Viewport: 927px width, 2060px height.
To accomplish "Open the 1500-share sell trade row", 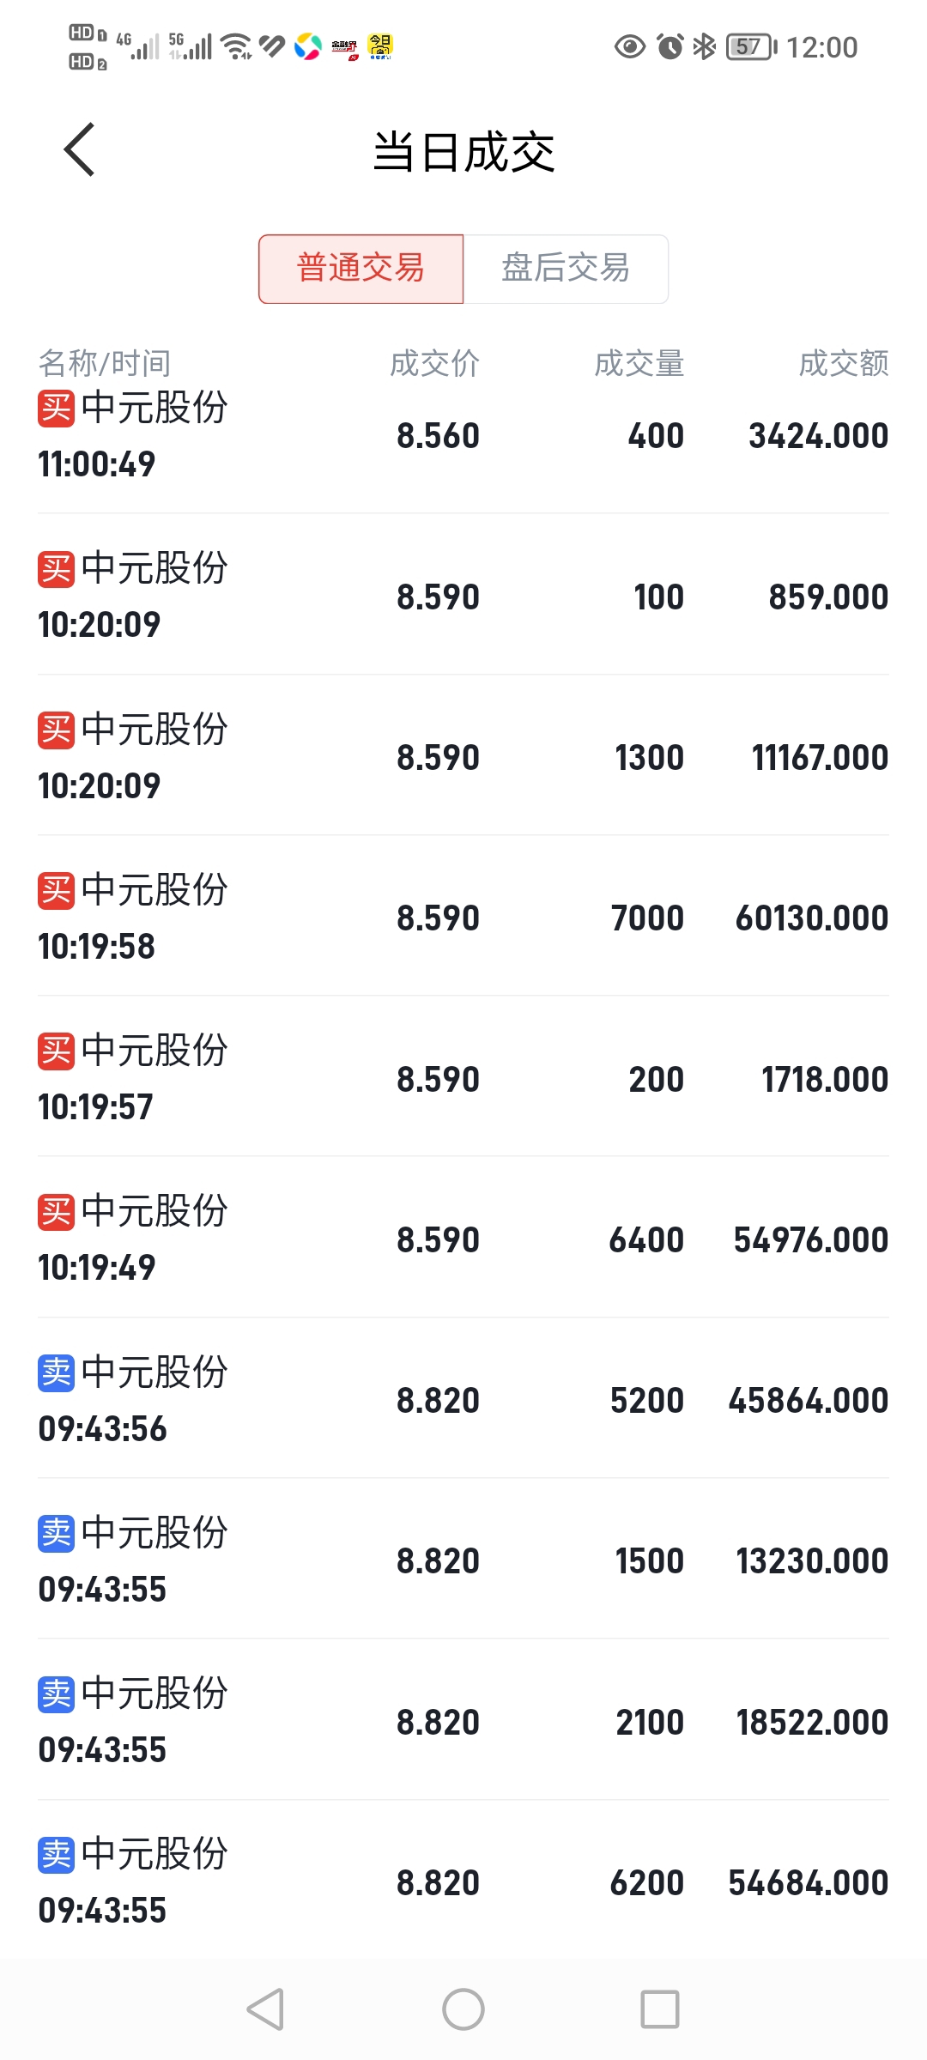I will (463, 1560).
